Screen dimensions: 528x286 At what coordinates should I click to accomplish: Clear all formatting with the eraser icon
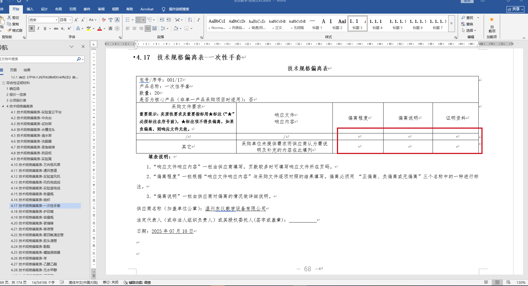(104, 20)
